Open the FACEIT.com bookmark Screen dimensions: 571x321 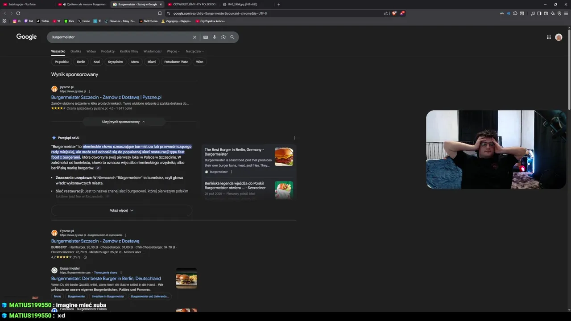point(149,21)
